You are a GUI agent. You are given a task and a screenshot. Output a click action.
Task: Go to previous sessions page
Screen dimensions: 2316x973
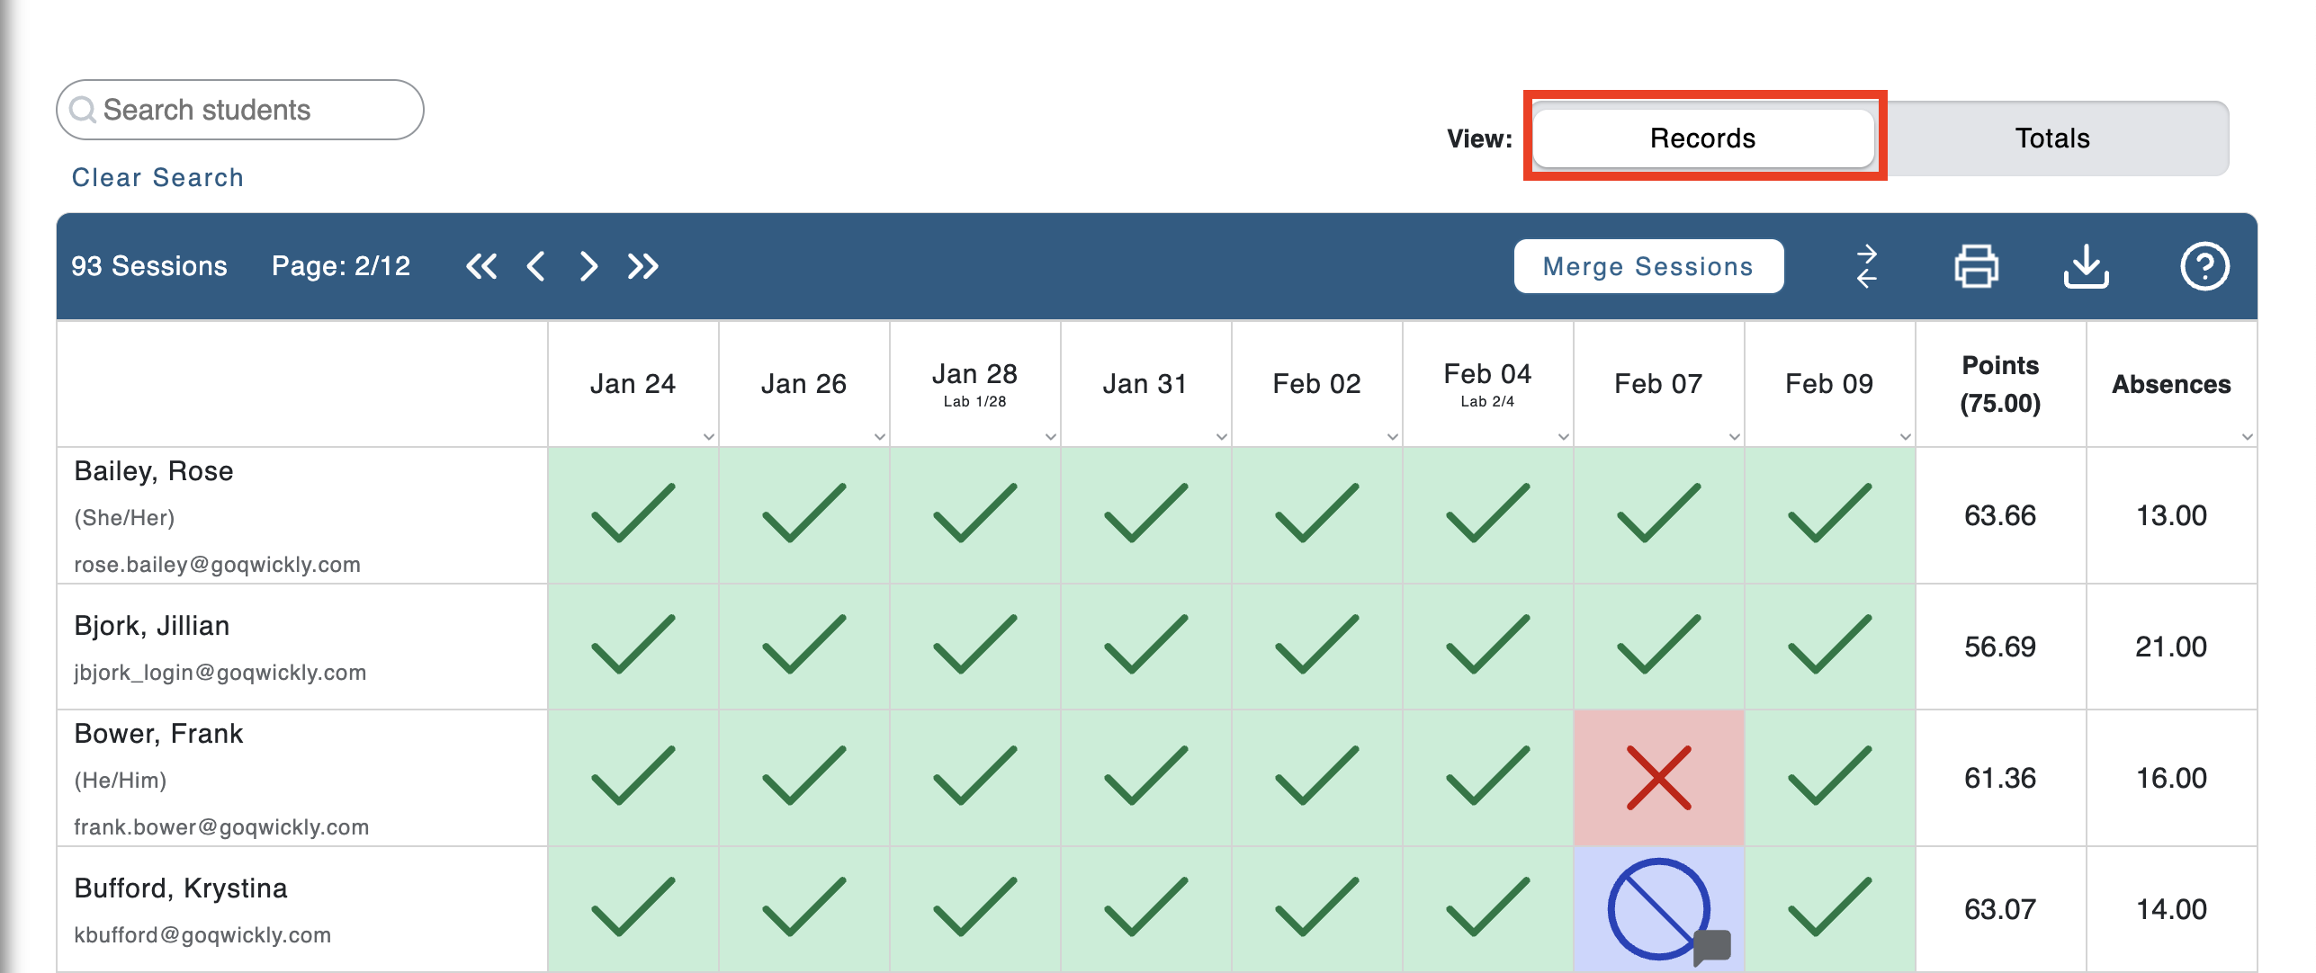click(536, 266)
